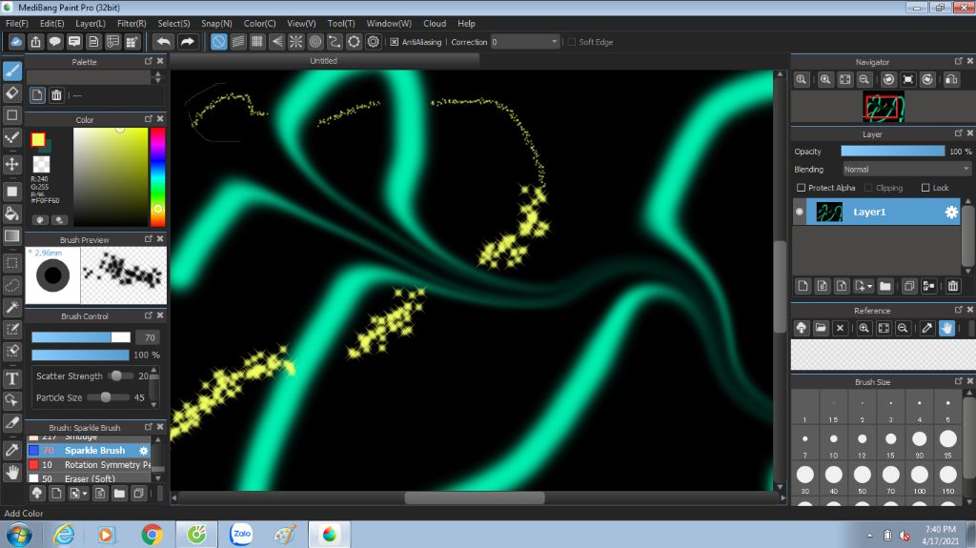Image resolution: width=976 pixels, height=548 pixels.
Task: Enable the Soft Edge checkbox
Action: point(572,42)
